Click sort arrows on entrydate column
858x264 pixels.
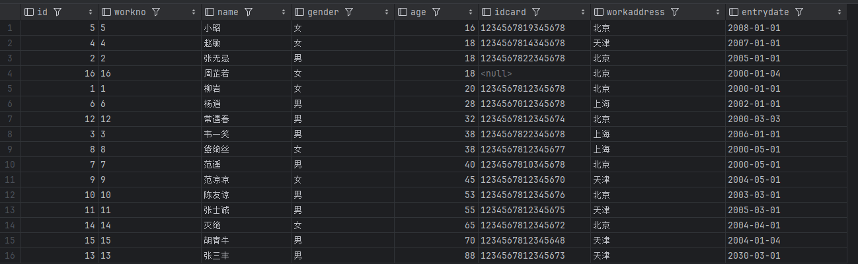(x=839, y=12)
